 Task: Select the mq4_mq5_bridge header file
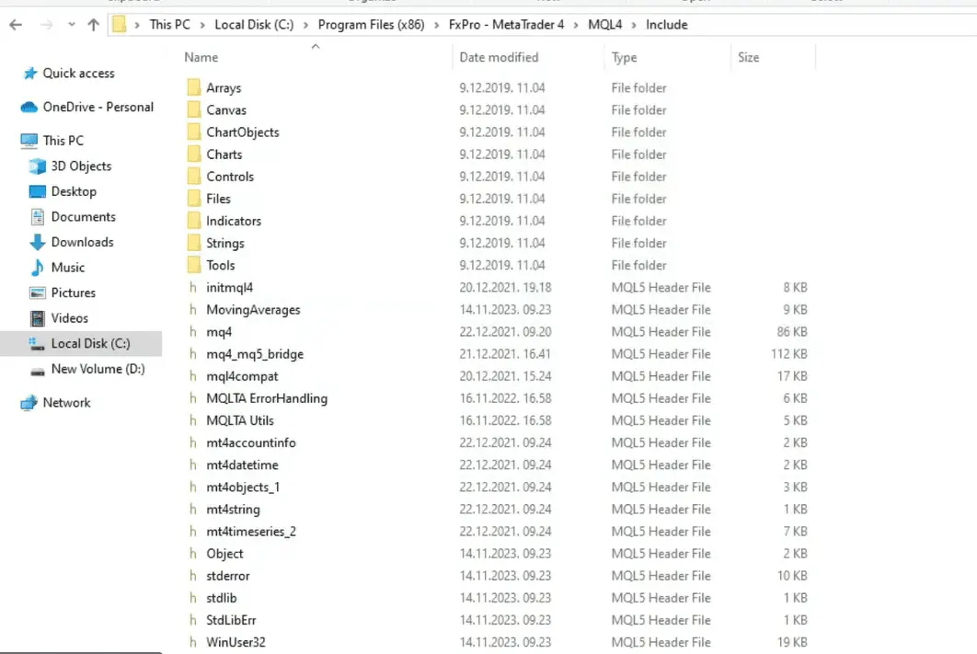click(254, 354)
